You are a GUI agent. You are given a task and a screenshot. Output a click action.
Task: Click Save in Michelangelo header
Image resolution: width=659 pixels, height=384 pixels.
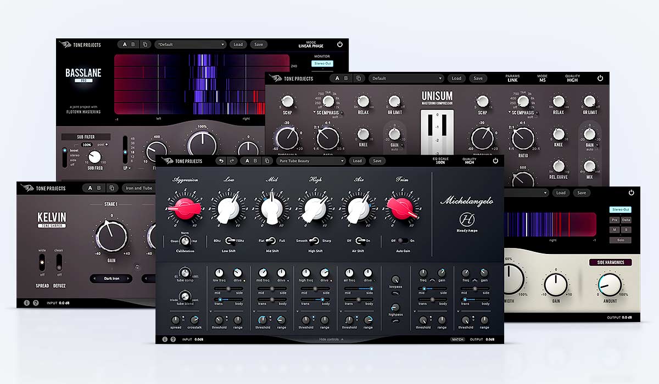coord(377,161)
